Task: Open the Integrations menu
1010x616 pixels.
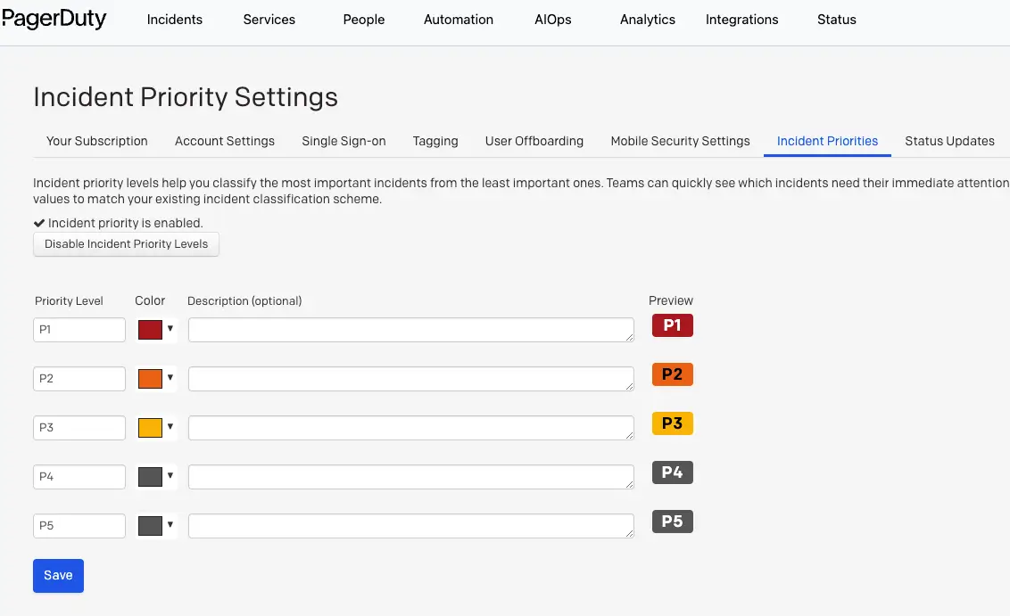Action: click(742, 20)
